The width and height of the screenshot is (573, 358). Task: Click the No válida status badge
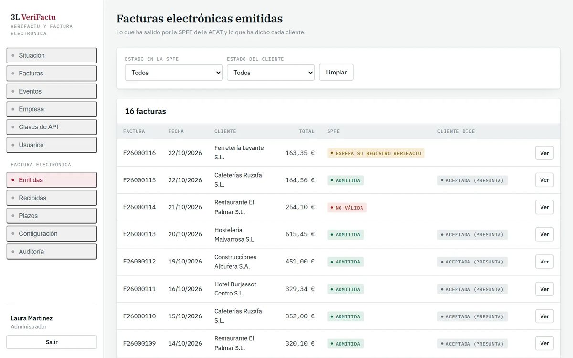[347, 208]
